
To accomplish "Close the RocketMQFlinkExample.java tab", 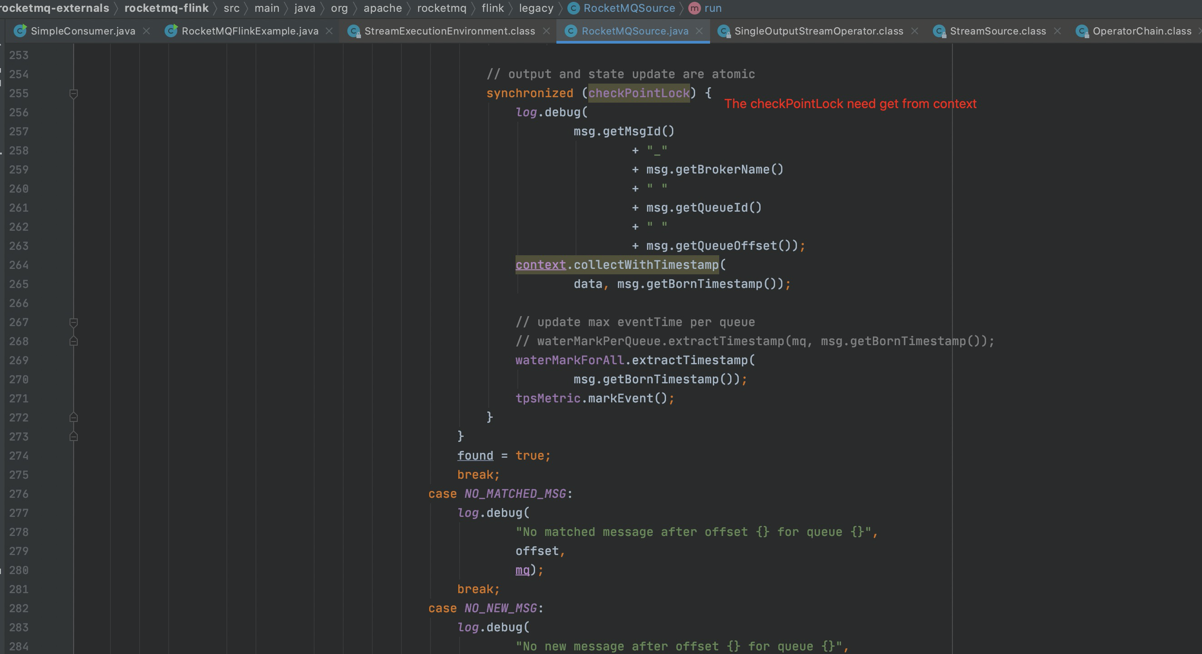I will pyautogui.click(x=329, y=31).
